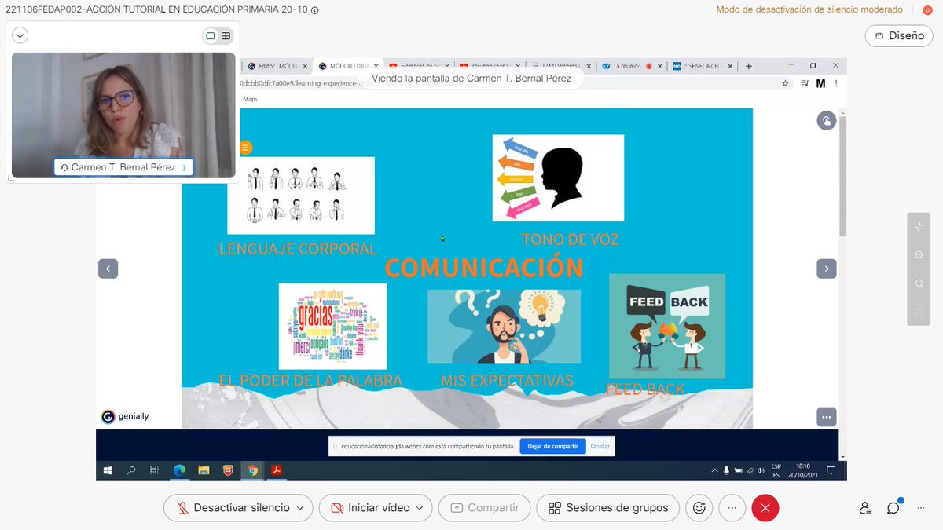The width and height of the screenshot is (943, 530).
Task: Click the volume speaker tray icon
Action: click(761, 471)
